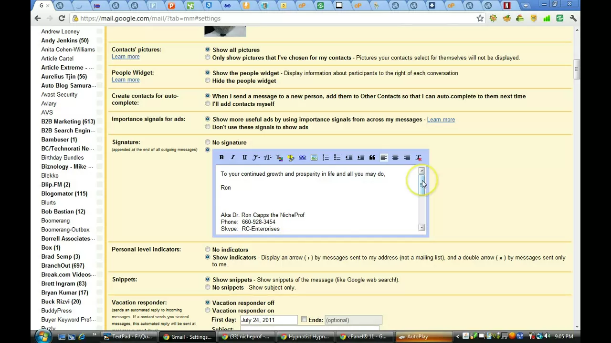Switch to cPanel 11 taskbar window
Viewport: 611px width, 343px height.
(365, 337)
